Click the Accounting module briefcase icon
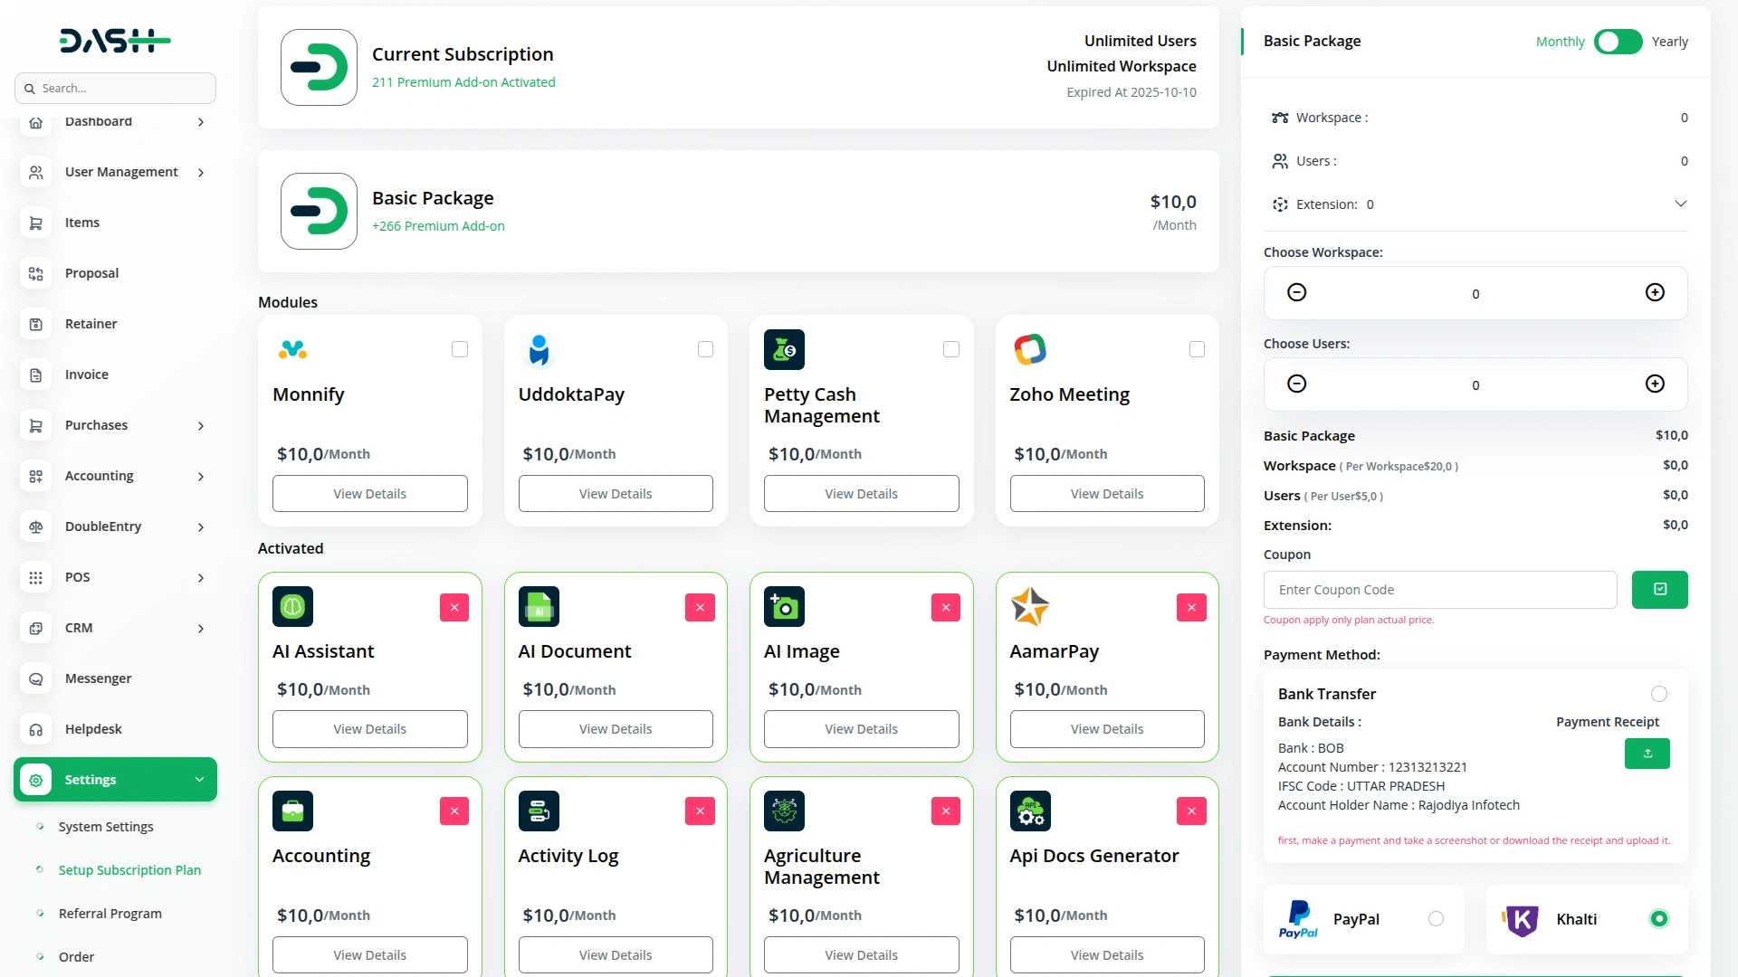 pyautogui.click(x=292, y=811)
